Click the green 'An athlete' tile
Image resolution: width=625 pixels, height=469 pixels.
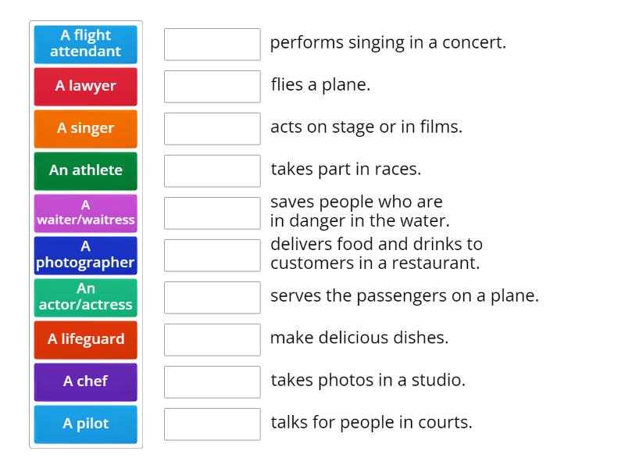point(86,170)
